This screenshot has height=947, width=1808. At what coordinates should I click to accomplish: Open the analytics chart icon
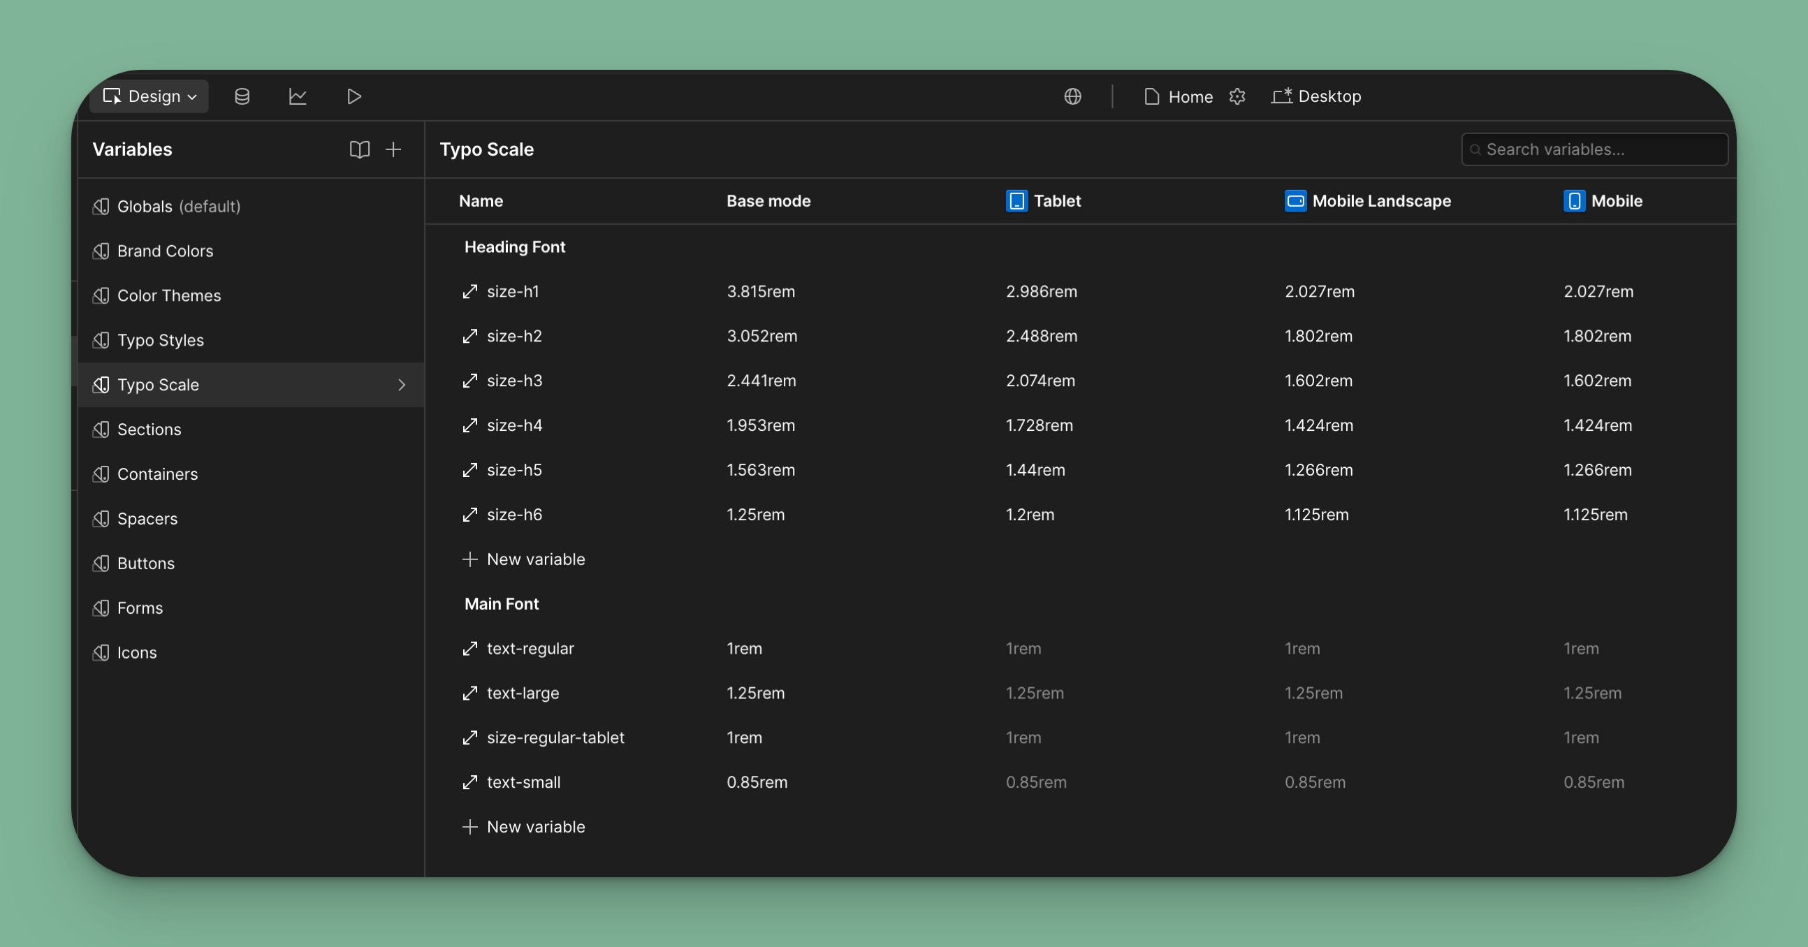[298, 96]
